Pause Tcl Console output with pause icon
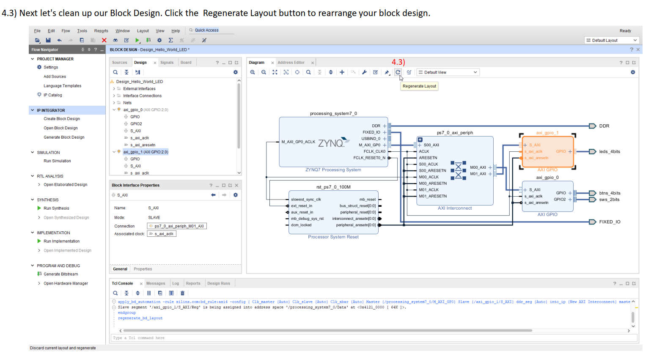Image resolution: width=651 pixels, height=356 pixels. pyautogui.click(x=149, y=293)
